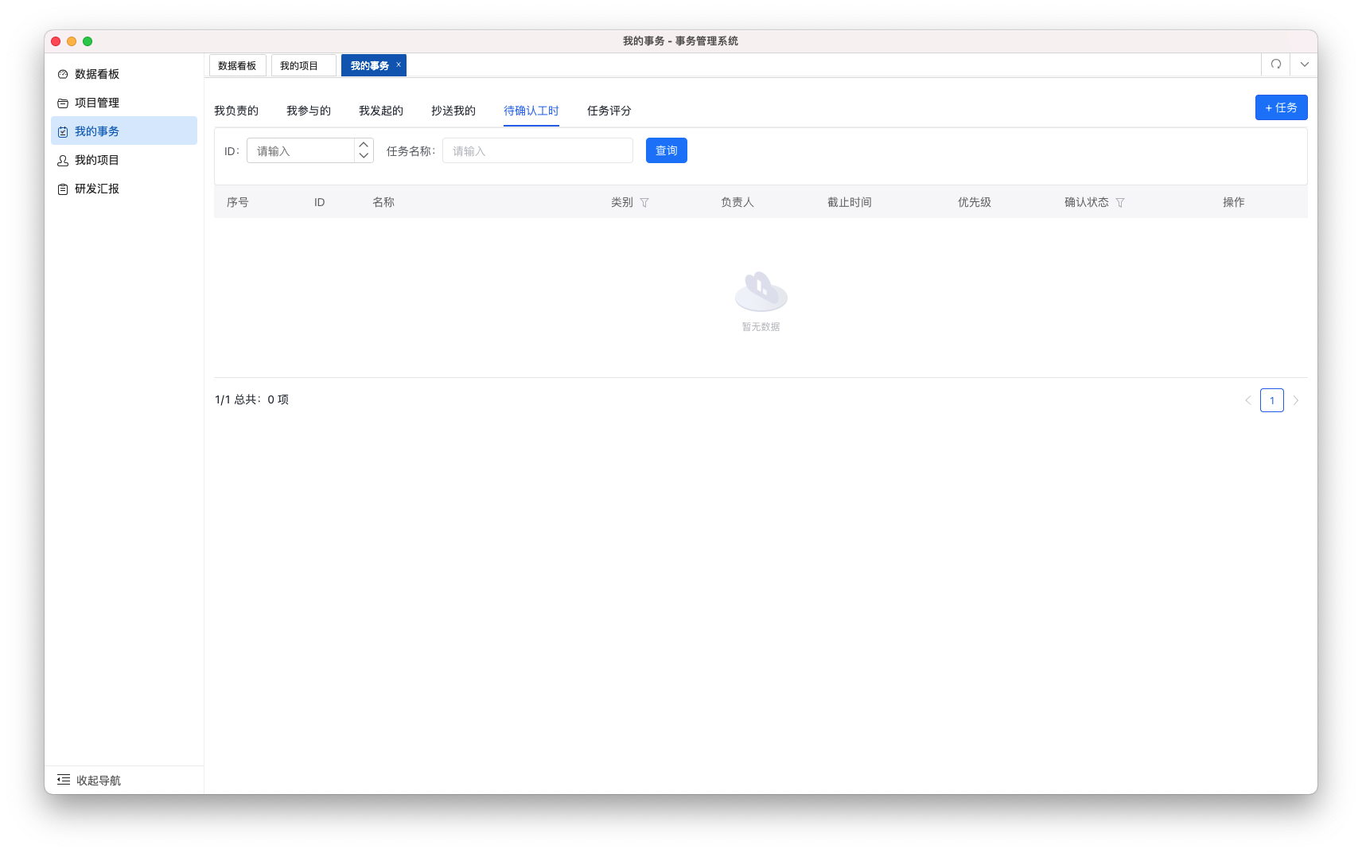
Task: Switch to 我发起的 tab
Action: coord(381,111)
